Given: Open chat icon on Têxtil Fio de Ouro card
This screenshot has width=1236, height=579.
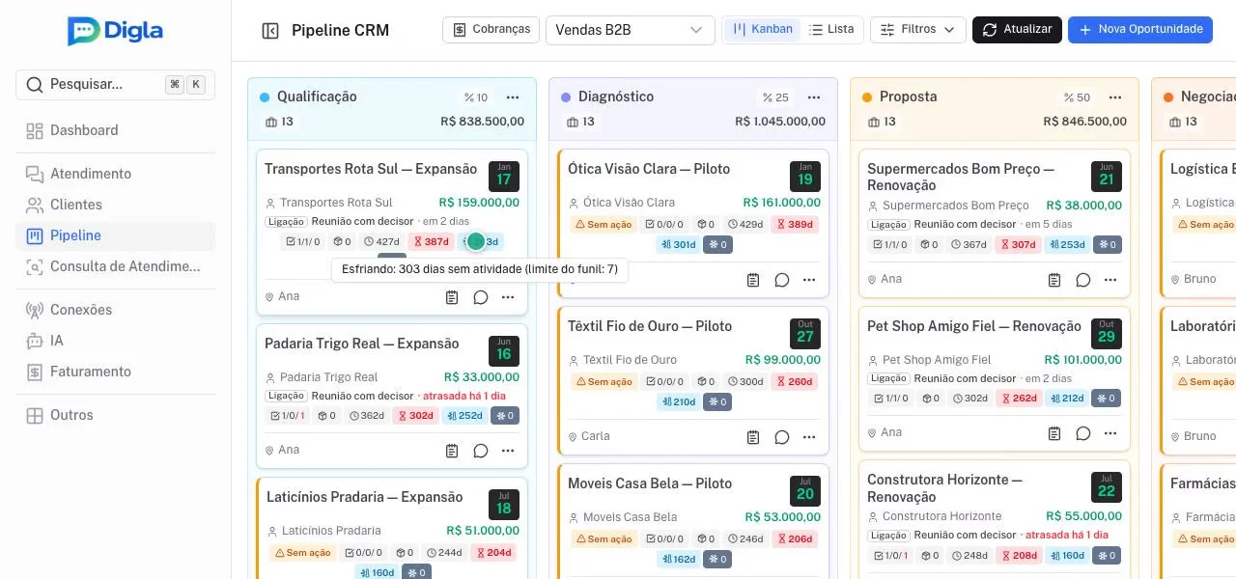Looking at the screenshot, I should 782,437.
